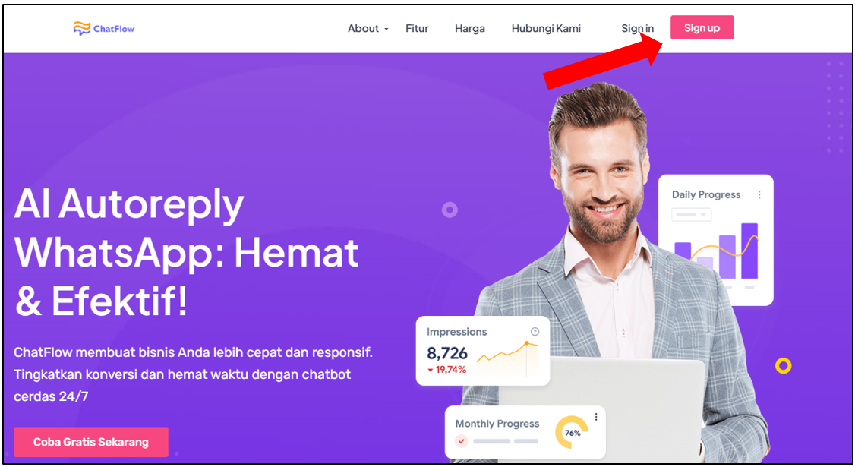Click the Impressions line chart peak marker
Viewport: 855px width, 467px height.
(527, 343)
